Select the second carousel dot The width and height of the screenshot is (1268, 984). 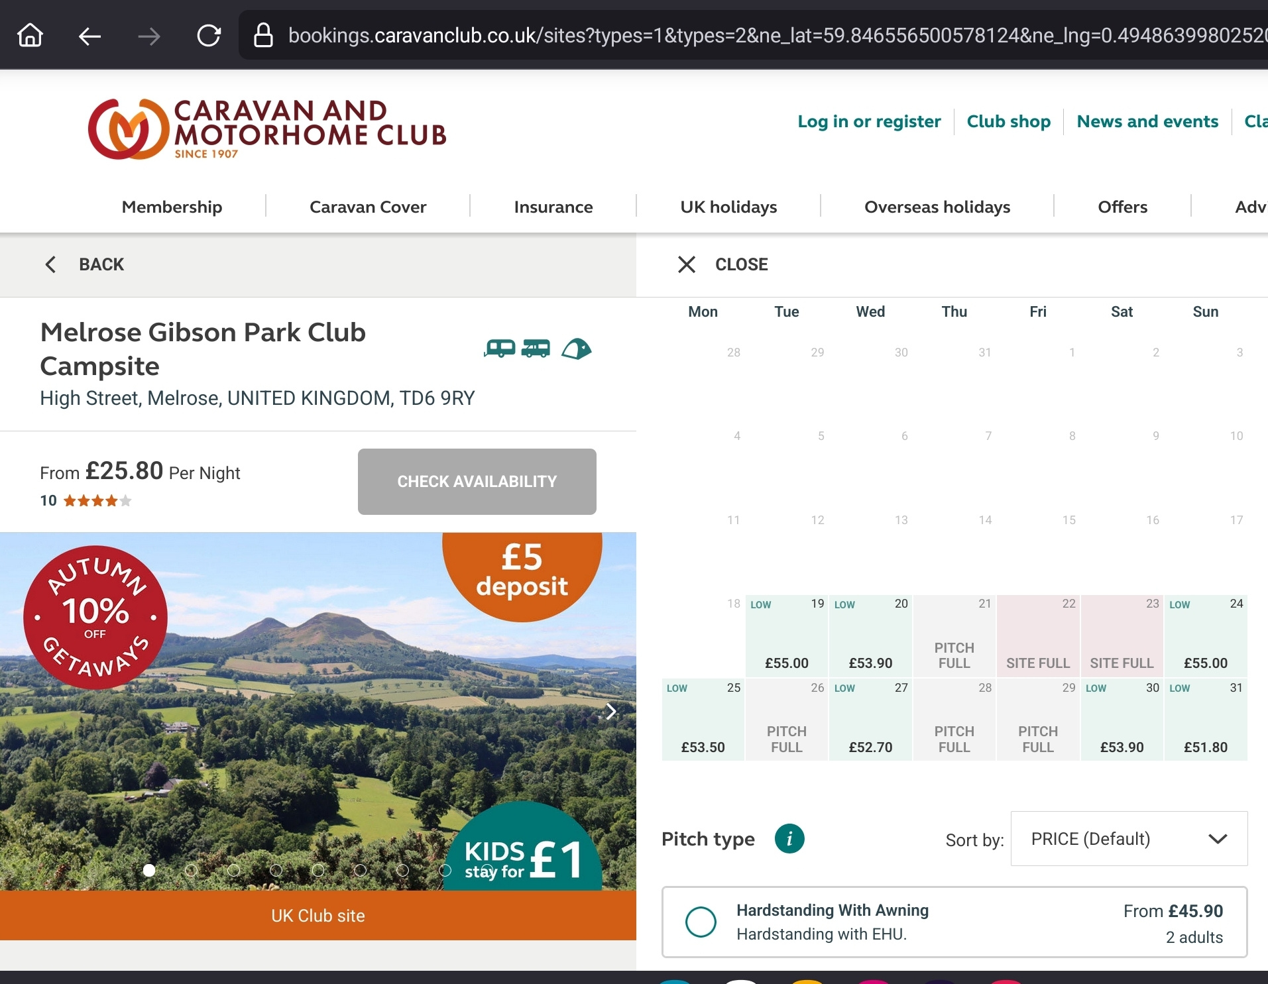pos(191,870)
